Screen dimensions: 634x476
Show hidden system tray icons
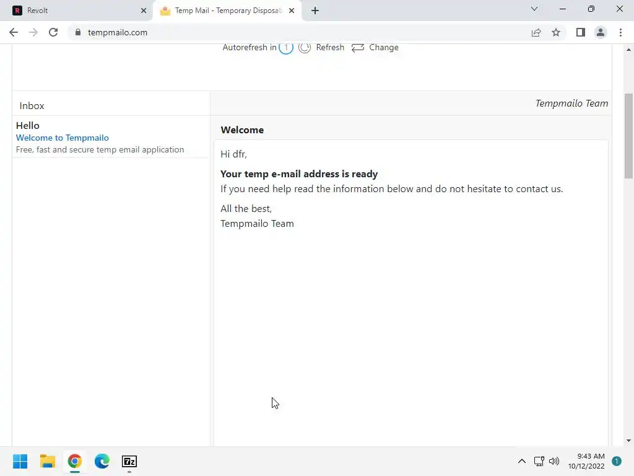(x=521, y=461)
